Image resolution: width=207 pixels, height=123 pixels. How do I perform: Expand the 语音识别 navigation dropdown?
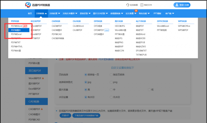tap(85, 13)
